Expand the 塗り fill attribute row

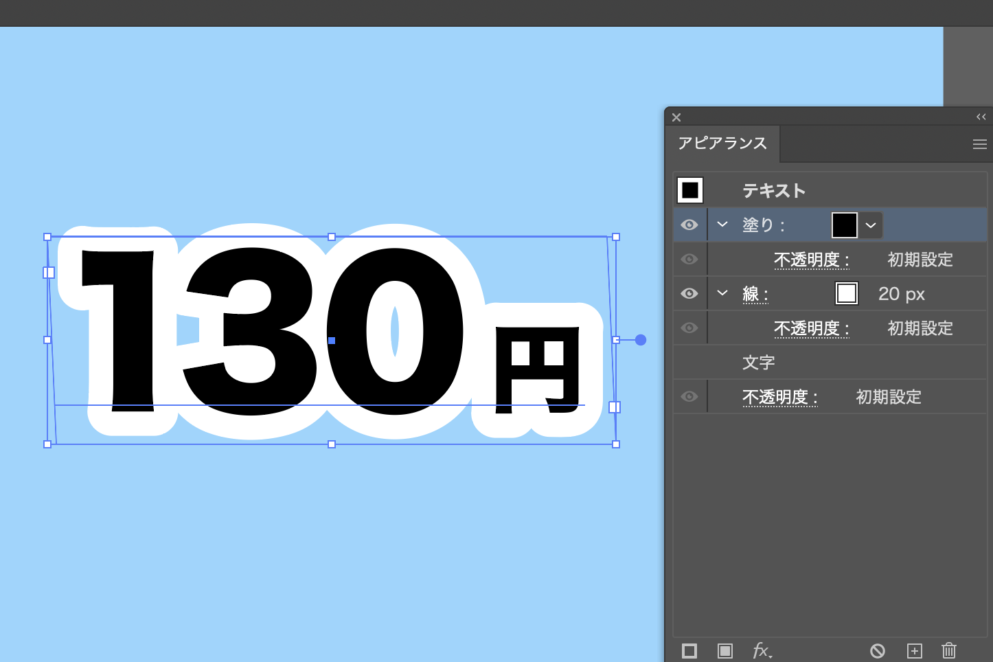[x=721, y=225]
